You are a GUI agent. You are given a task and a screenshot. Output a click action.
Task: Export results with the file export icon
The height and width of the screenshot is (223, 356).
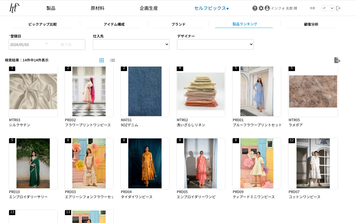[x=337, y=60]
